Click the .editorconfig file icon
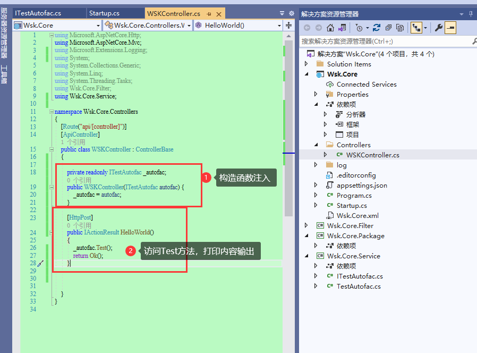 tap(329, 175)
